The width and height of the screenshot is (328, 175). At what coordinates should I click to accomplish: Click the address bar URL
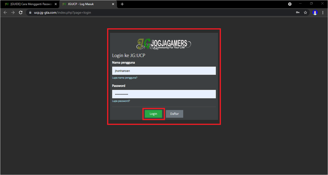[63, 12]
